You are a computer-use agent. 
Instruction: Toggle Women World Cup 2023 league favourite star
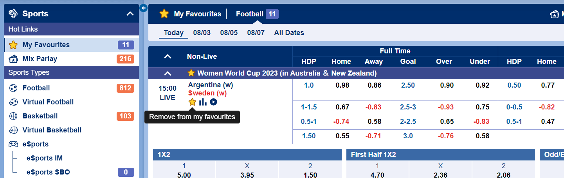point(191,73)
